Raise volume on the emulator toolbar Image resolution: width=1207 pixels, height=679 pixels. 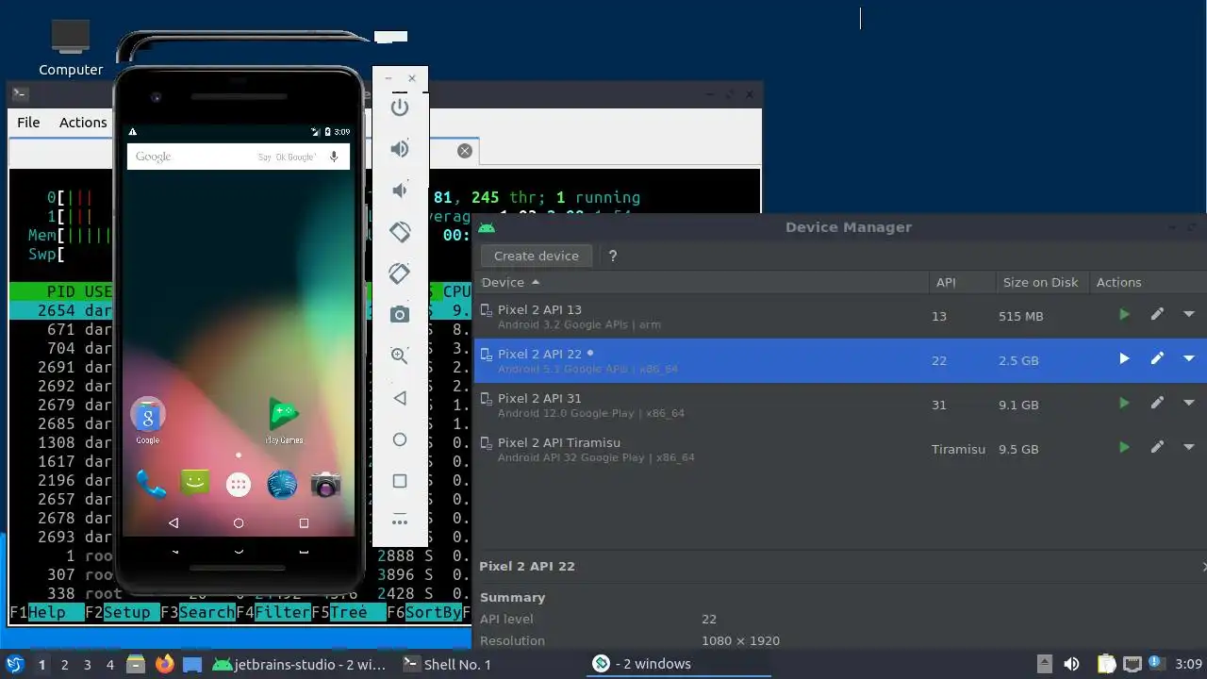[x=400, y=148]
